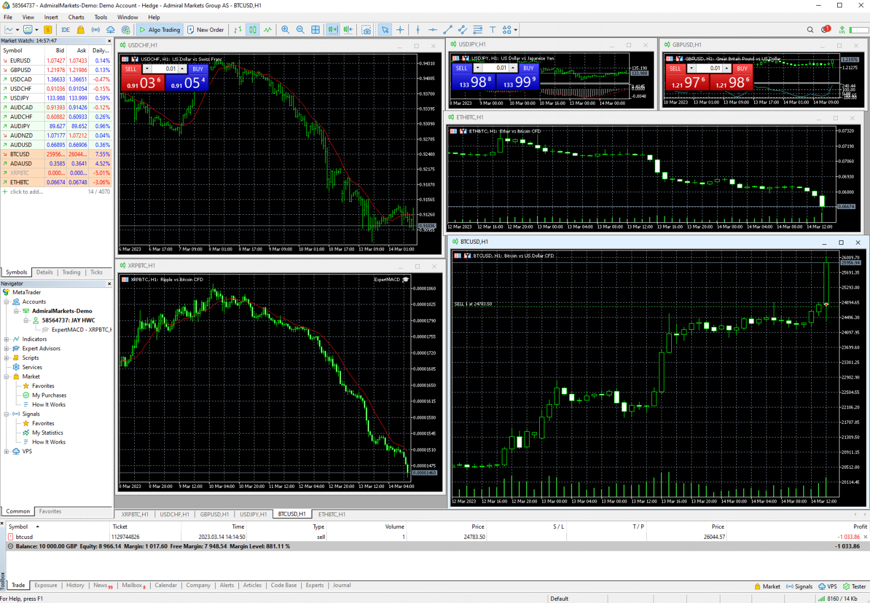Image resolution: width=870 pixels, height=603 pixels.
Task: Select the Crosshair cursor tool
Action: [400, 30]
